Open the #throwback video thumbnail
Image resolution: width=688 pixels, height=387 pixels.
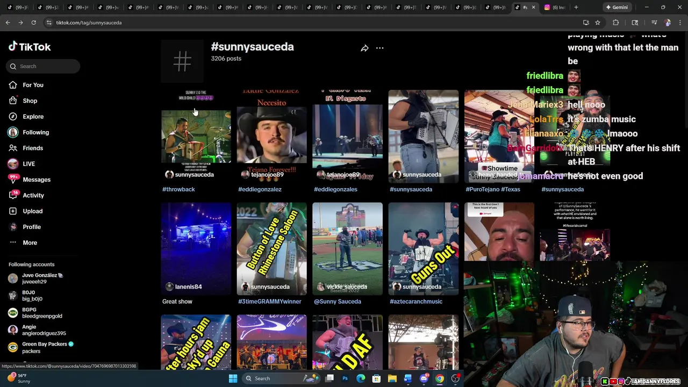(196, 137)
